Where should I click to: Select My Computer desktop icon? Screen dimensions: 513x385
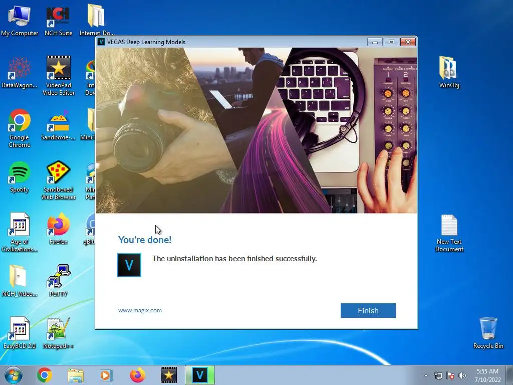[x=20, y=21]
